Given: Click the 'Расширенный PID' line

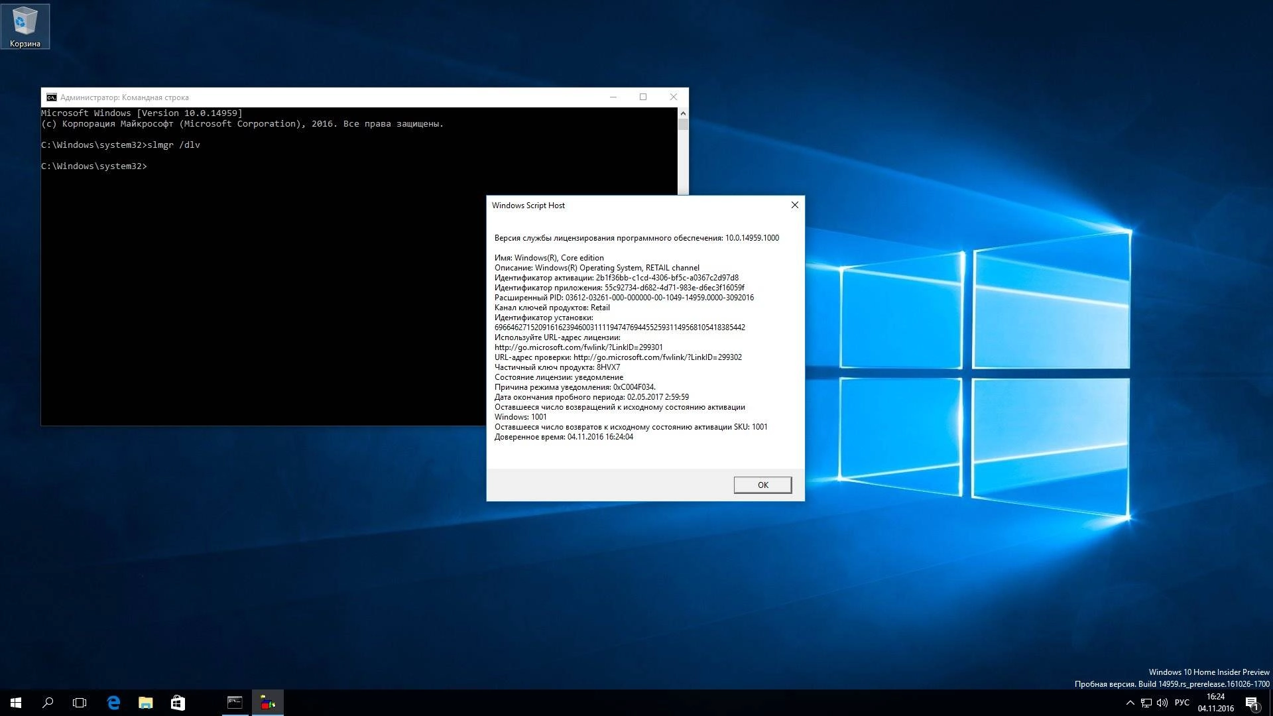Looking at the screenshot, I should click(x=624, y=298).
